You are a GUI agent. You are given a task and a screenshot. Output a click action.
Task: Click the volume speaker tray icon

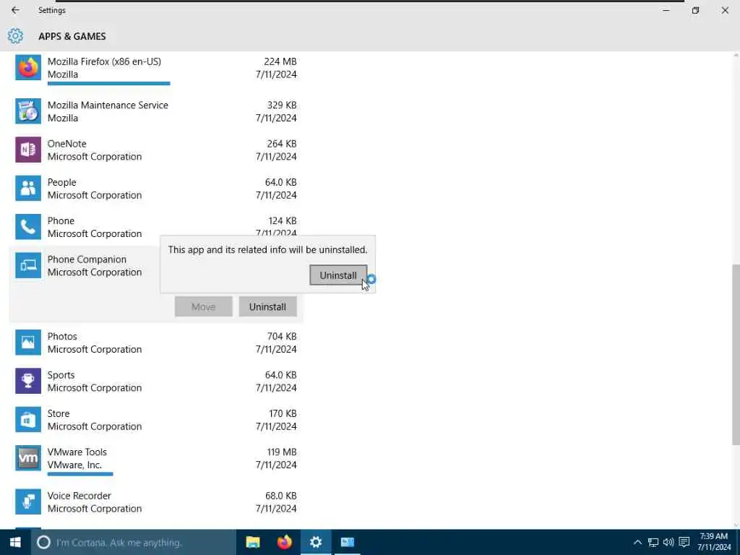pos(668,542)
